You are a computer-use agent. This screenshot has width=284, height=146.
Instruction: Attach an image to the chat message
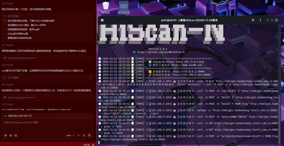point(16,135)
